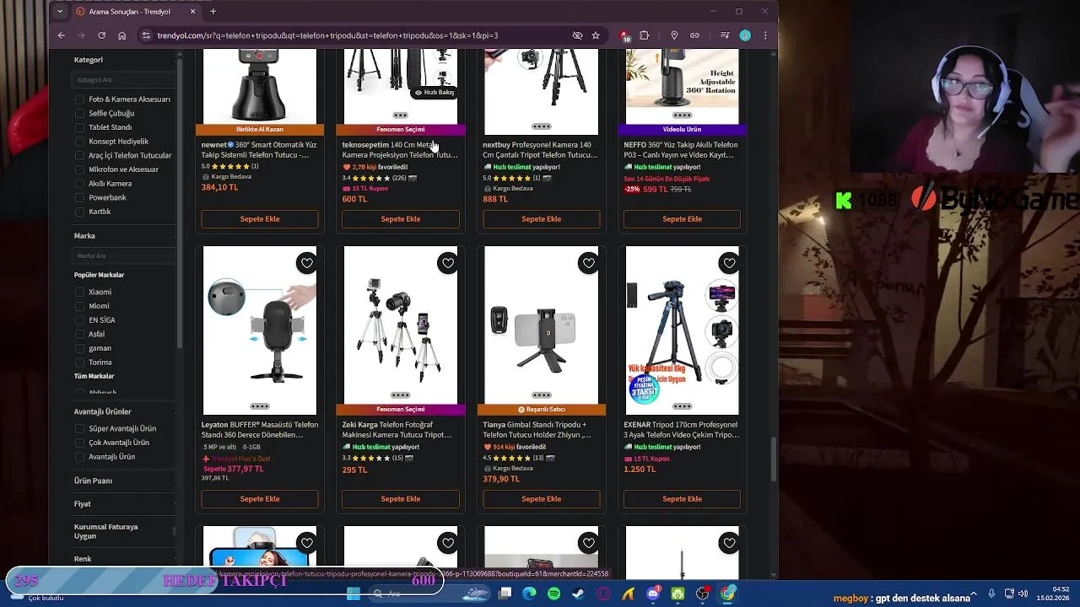Open Opera GX from the taskbar
Screen dimensions: 1080x607
coord(603,594)
